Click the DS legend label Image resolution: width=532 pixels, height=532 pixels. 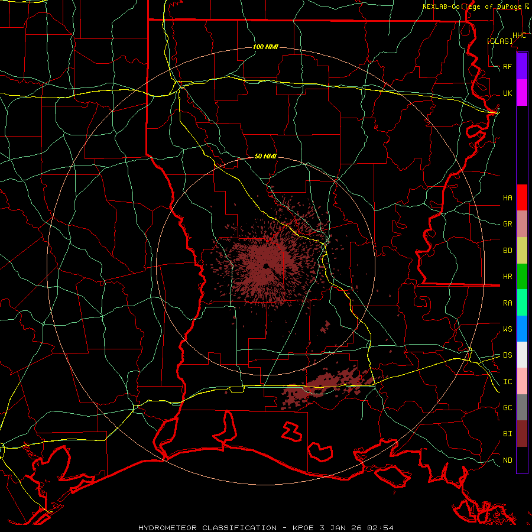[508, 355]
